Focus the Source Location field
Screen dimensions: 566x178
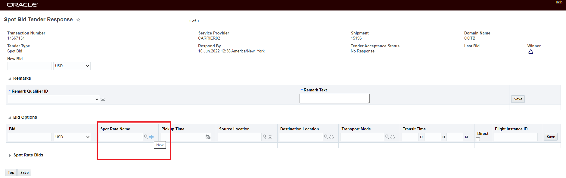click(240, 137)
